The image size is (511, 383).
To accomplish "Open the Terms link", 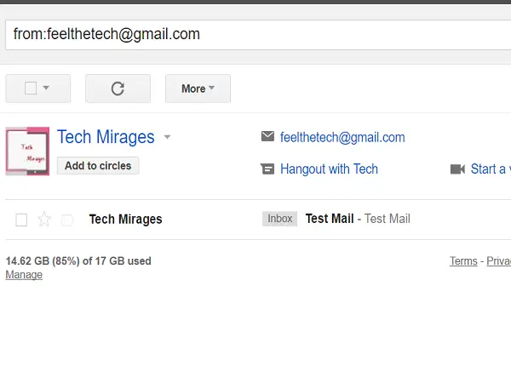I will pos(463,261).
